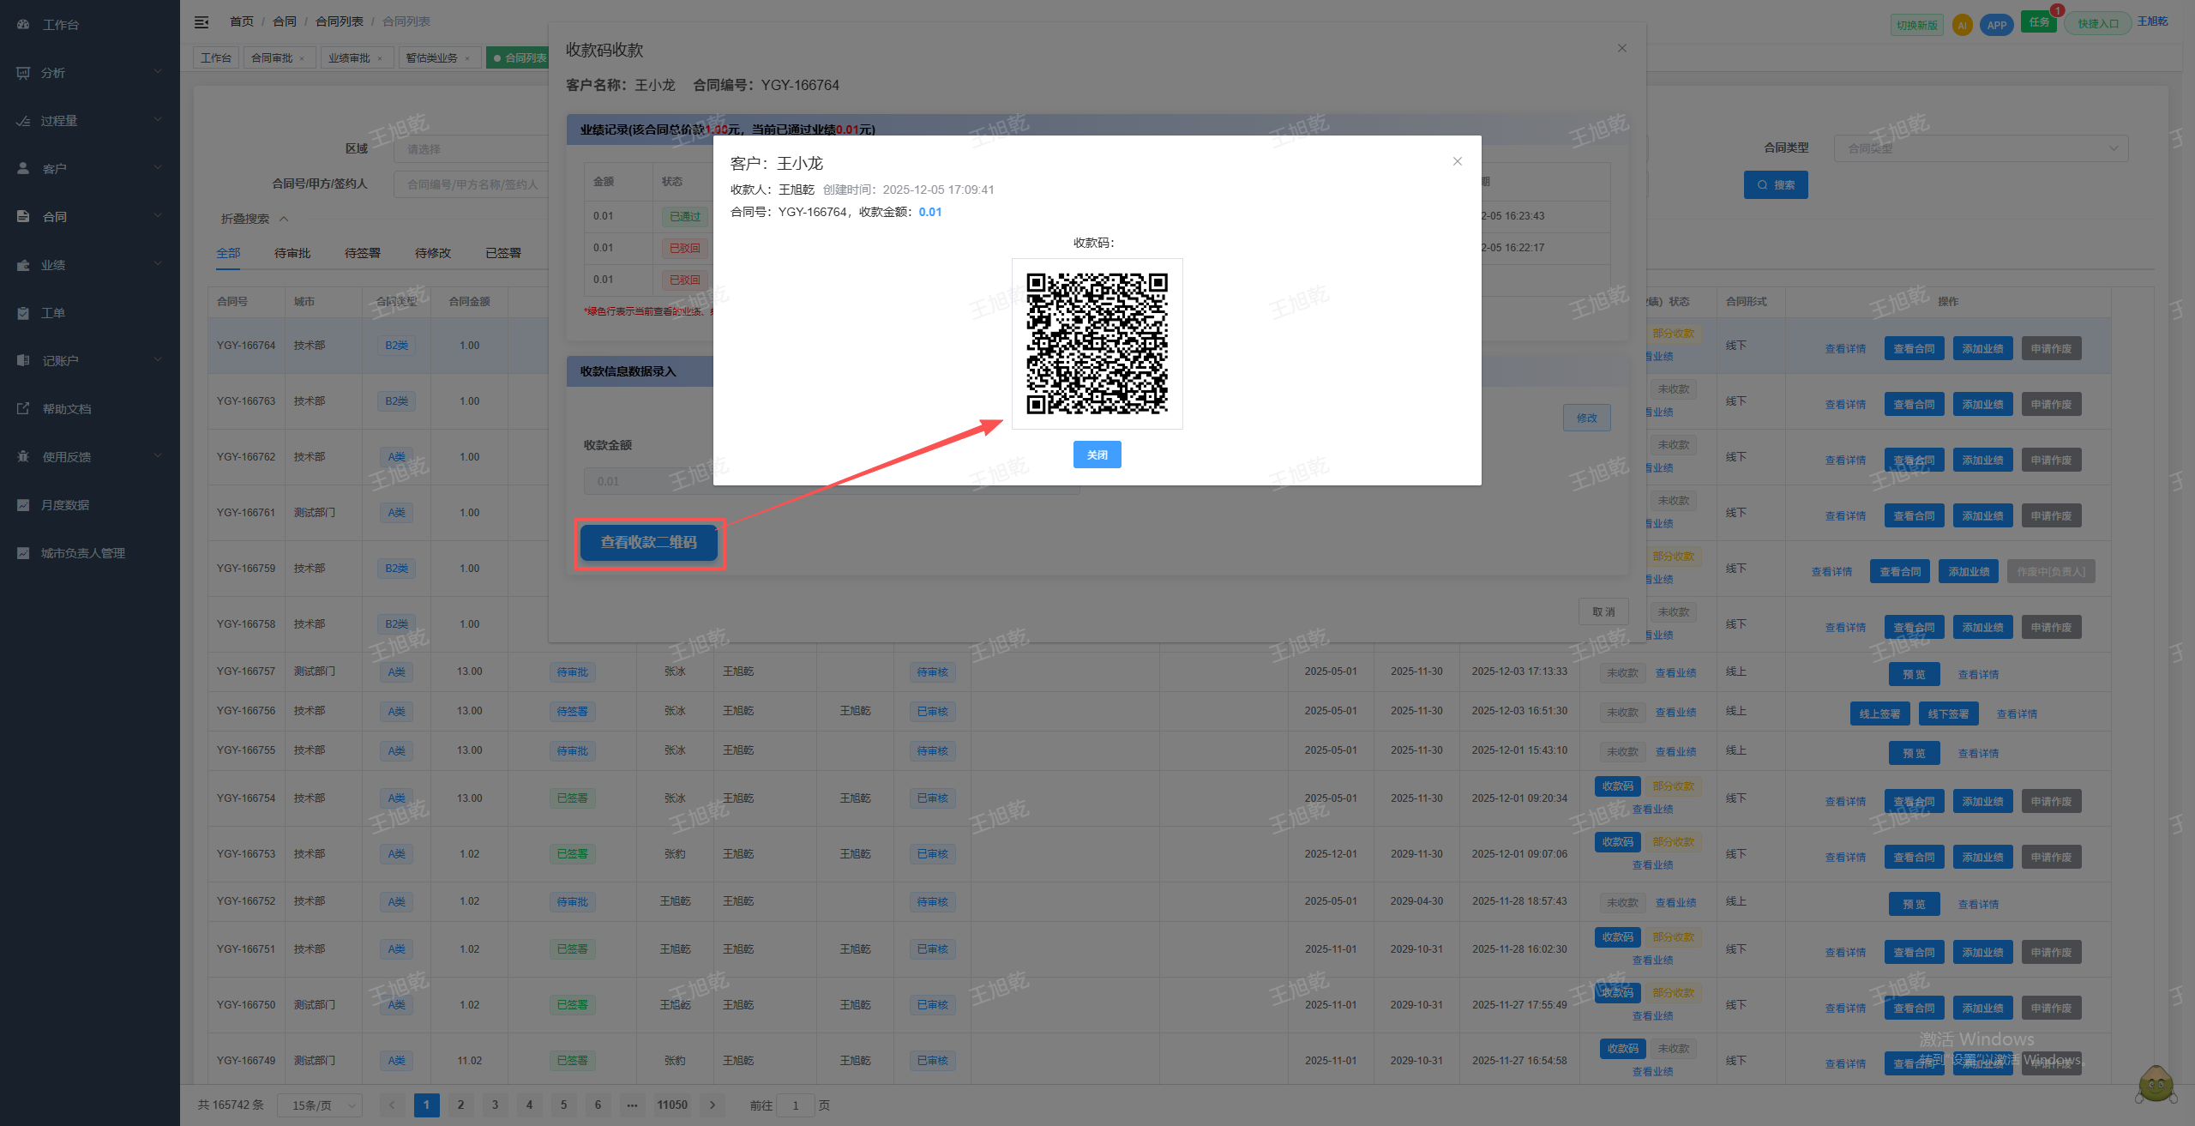The height and width of the screenshot is (1126, 2195).
Task: Collapse the 折叠搜索 section
Action: click(255, 219)
